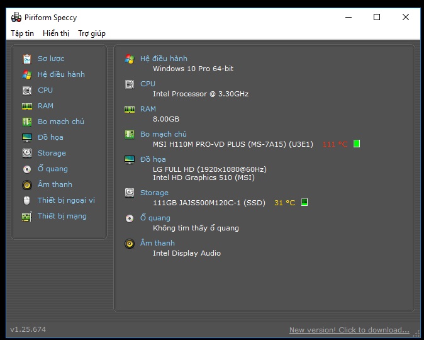424x340 pixels.
Task: Click the CPU heading in summary
Action: [x=148, y=84]
